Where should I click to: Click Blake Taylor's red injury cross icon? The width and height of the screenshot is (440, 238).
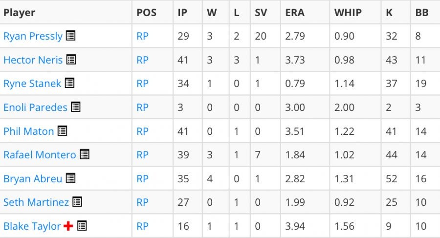coord(68,226)
